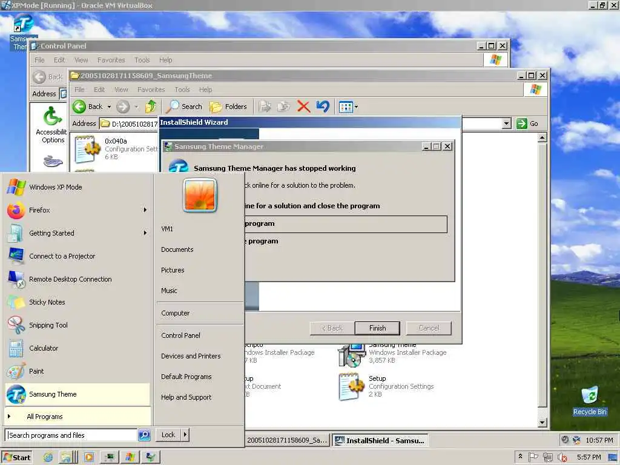Expand Getting Started submenu arrow
Image resolution: width=620 pixels, height=465 pixels.
145,233
